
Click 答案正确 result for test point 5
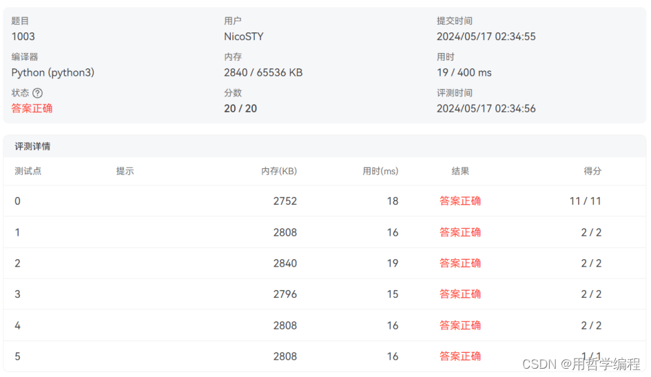[460, 356]
